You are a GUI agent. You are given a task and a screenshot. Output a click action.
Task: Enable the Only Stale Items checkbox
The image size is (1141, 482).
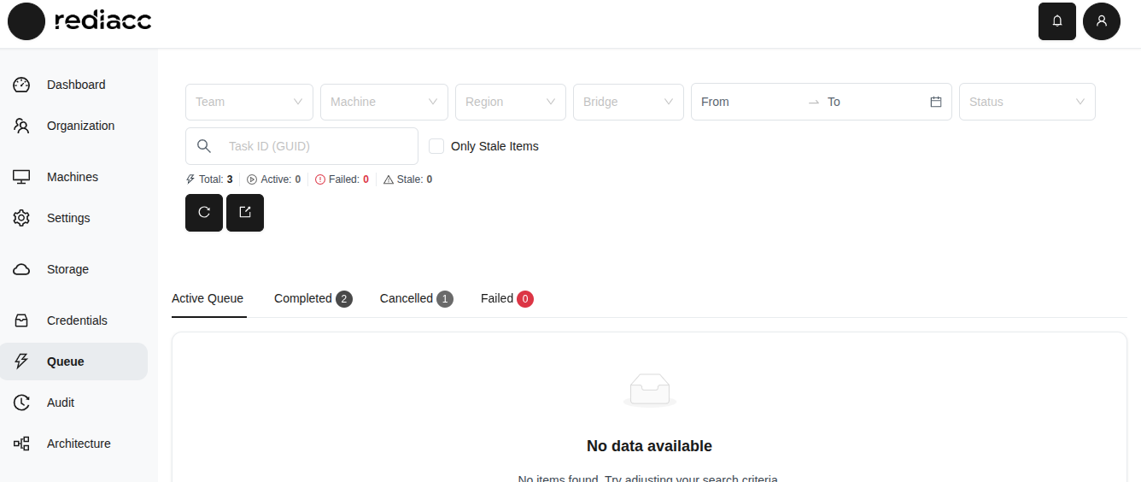(x=436, y=146)
